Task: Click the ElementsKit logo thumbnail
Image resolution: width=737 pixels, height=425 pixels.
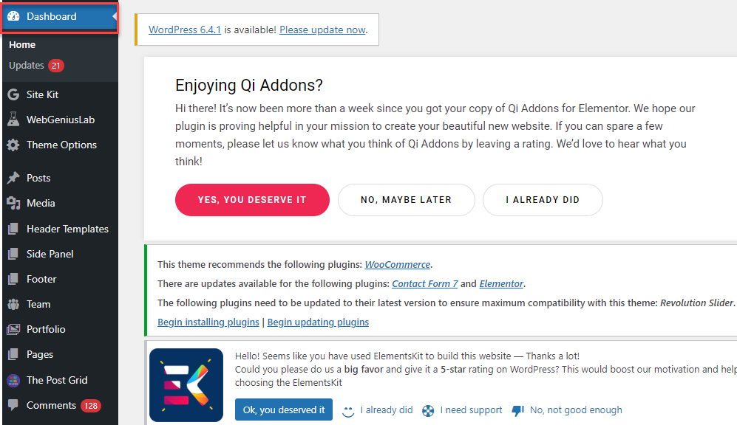Action: coord(186,385)
